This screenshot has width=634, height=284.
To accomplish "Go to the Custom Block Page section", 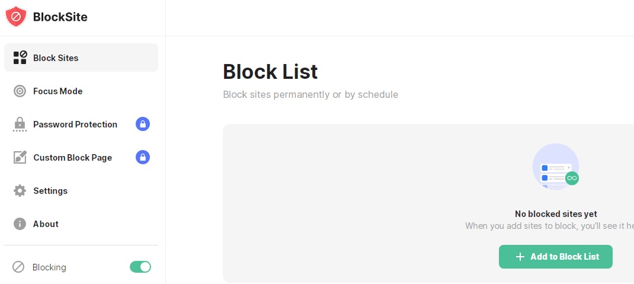I will click(x=81, y=157).
